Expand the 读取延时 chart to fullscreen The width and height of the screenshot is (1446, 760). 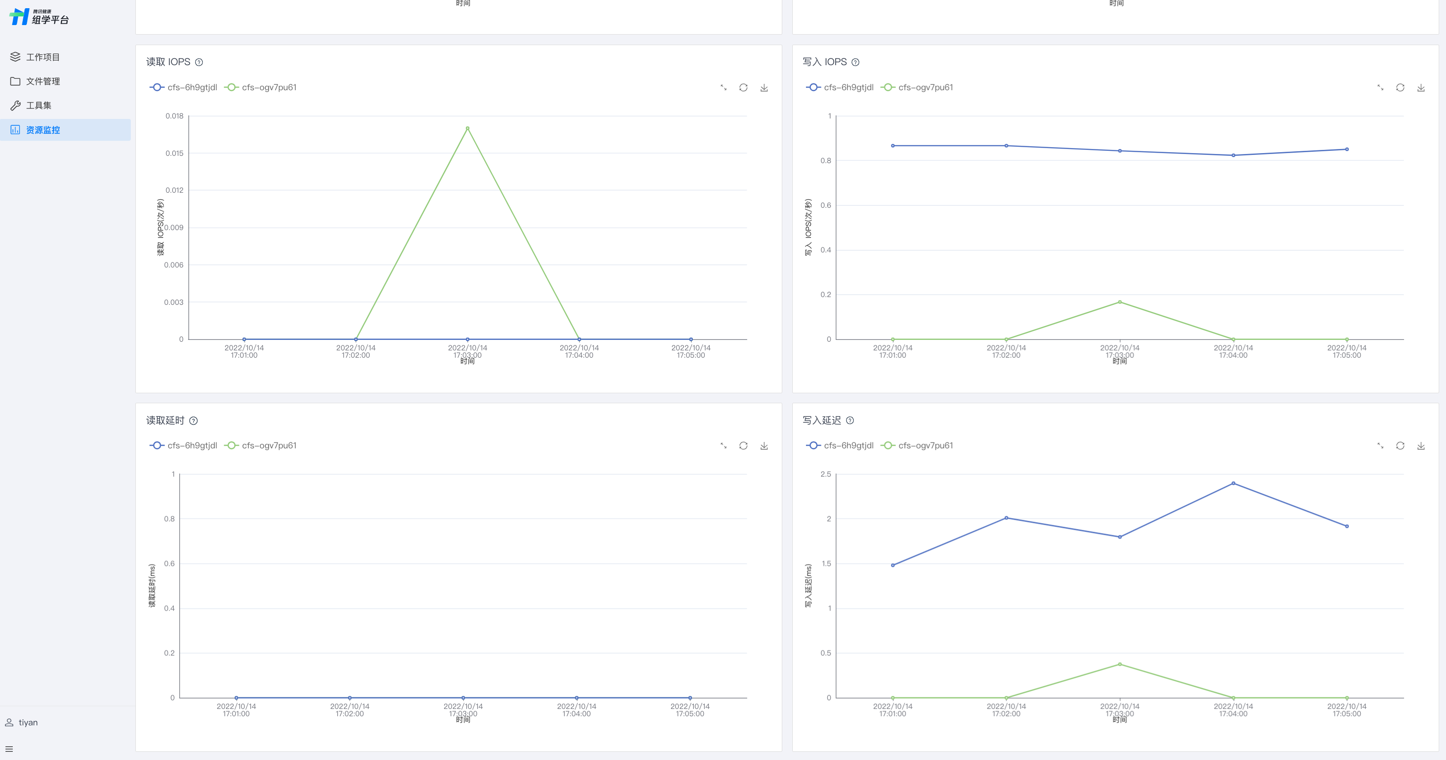pos(723,445)
